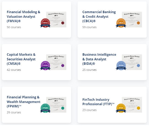Click the '29 courses' label under FPWM
This screenshot has width=149, height=126.
(x=14, y=112)
